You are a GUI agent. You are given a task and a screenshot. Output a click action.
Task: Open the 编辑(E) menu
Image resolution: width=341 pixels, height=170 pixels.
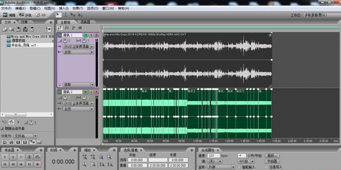[x=20, y=8]
